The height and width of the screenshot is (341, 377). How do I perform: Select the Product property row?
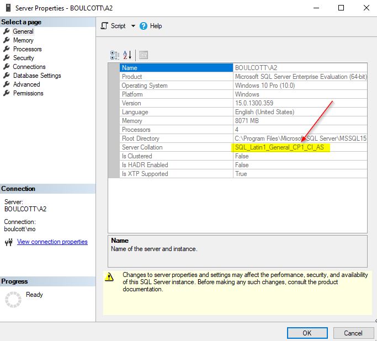tap(243, 77)
